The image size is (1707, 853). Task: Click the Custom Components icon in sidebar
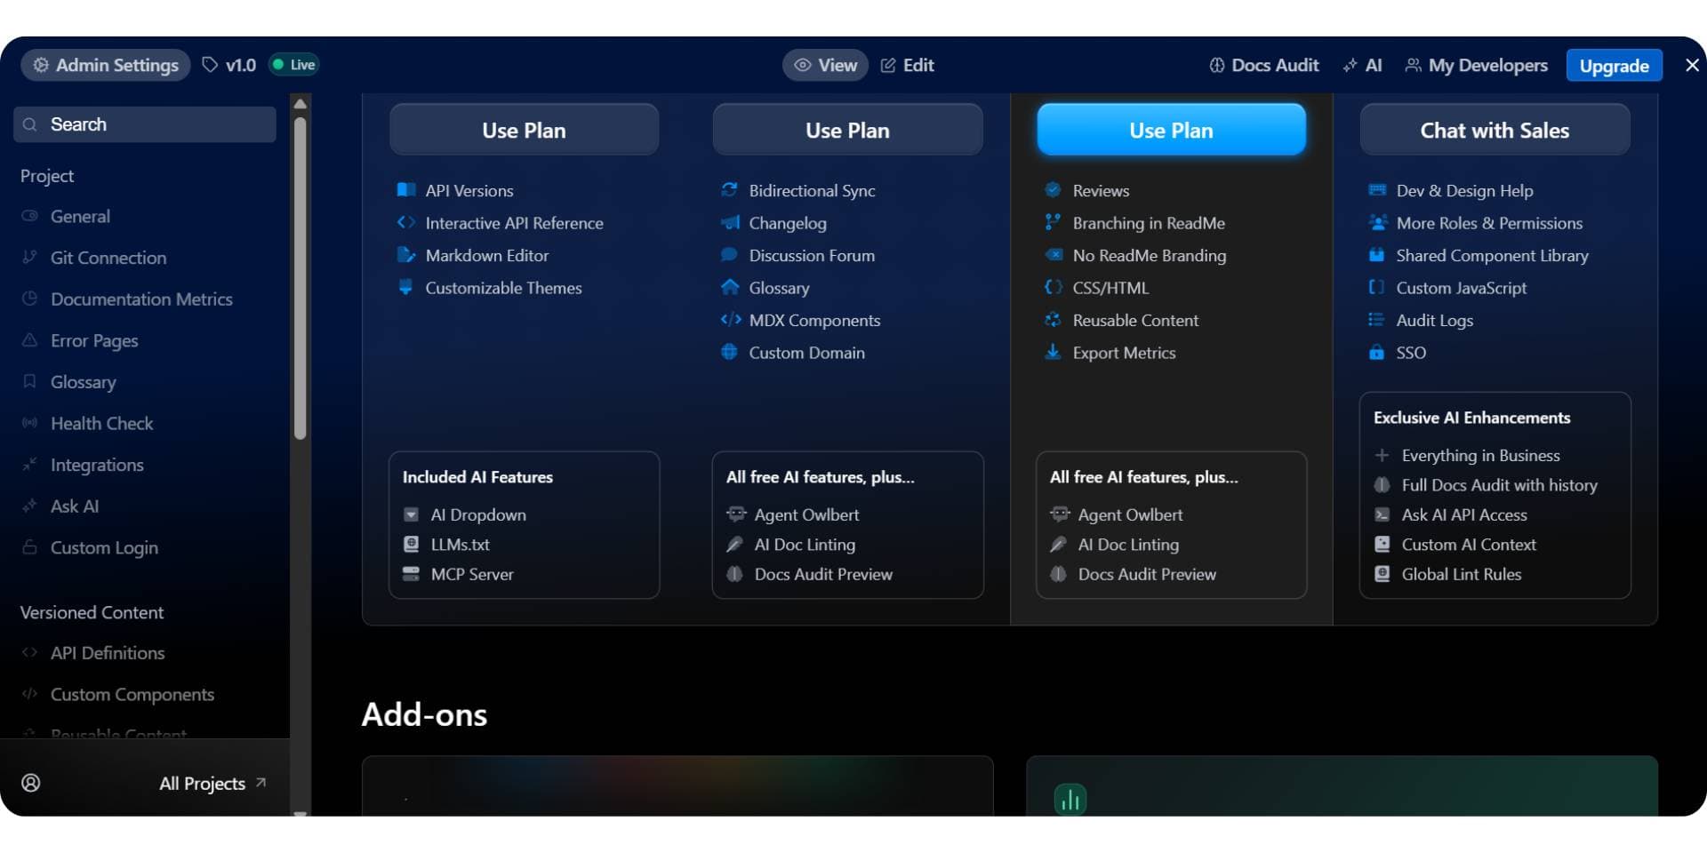(29, 694)
